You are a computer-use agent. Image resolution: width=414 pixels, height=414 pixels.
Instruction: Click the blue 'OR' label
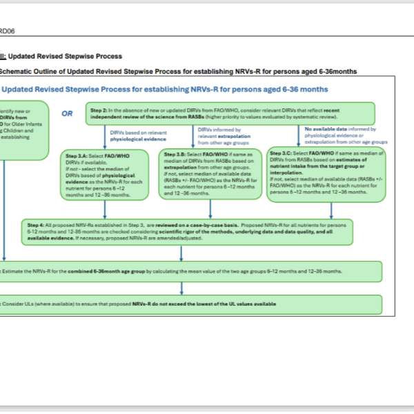(x=66, y=113)
